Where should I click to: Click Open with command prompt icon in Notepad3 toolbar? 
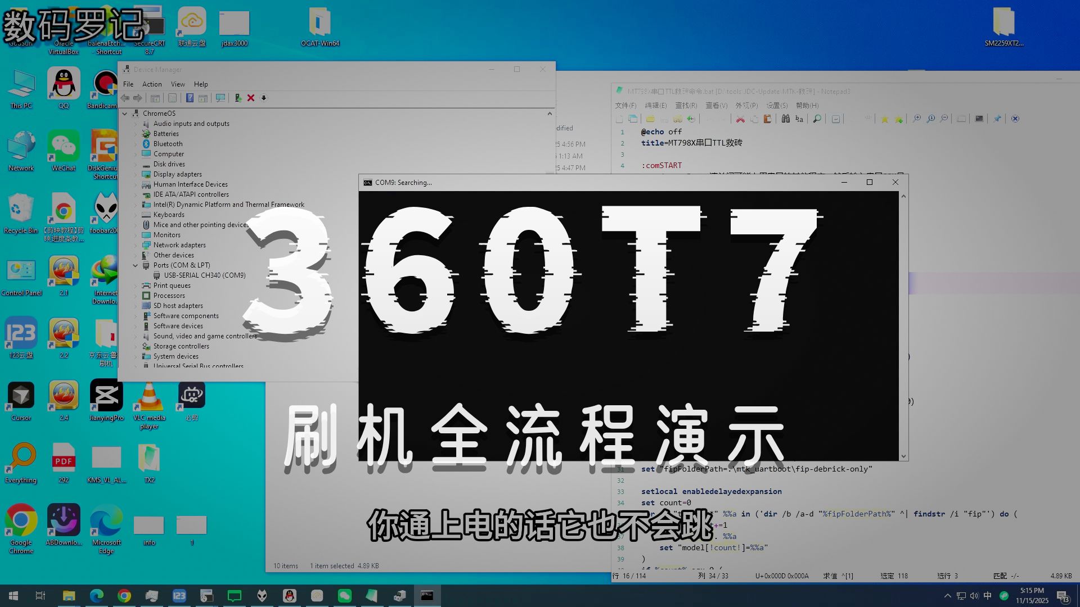(979, 119)
